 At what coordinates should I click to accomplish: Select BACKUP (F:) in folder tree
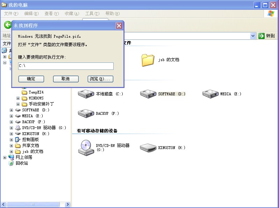pos(34,122)
